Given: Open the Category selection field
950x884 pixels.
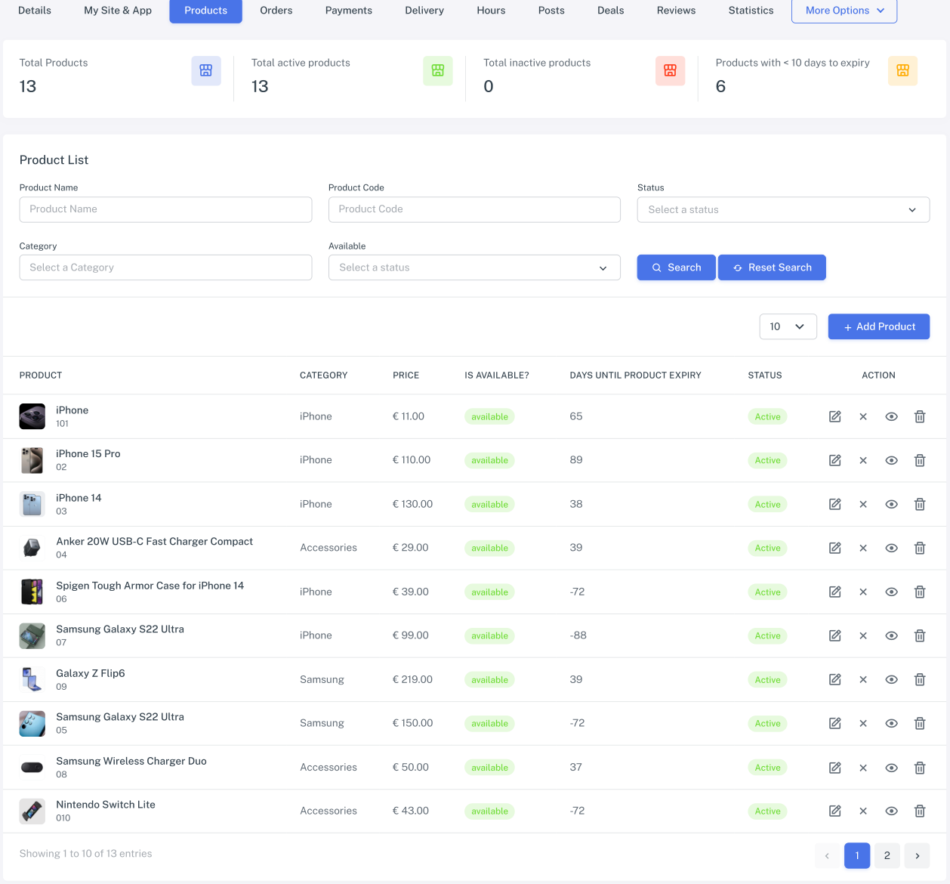Looking at the screenshot, I should click(165, 267).
